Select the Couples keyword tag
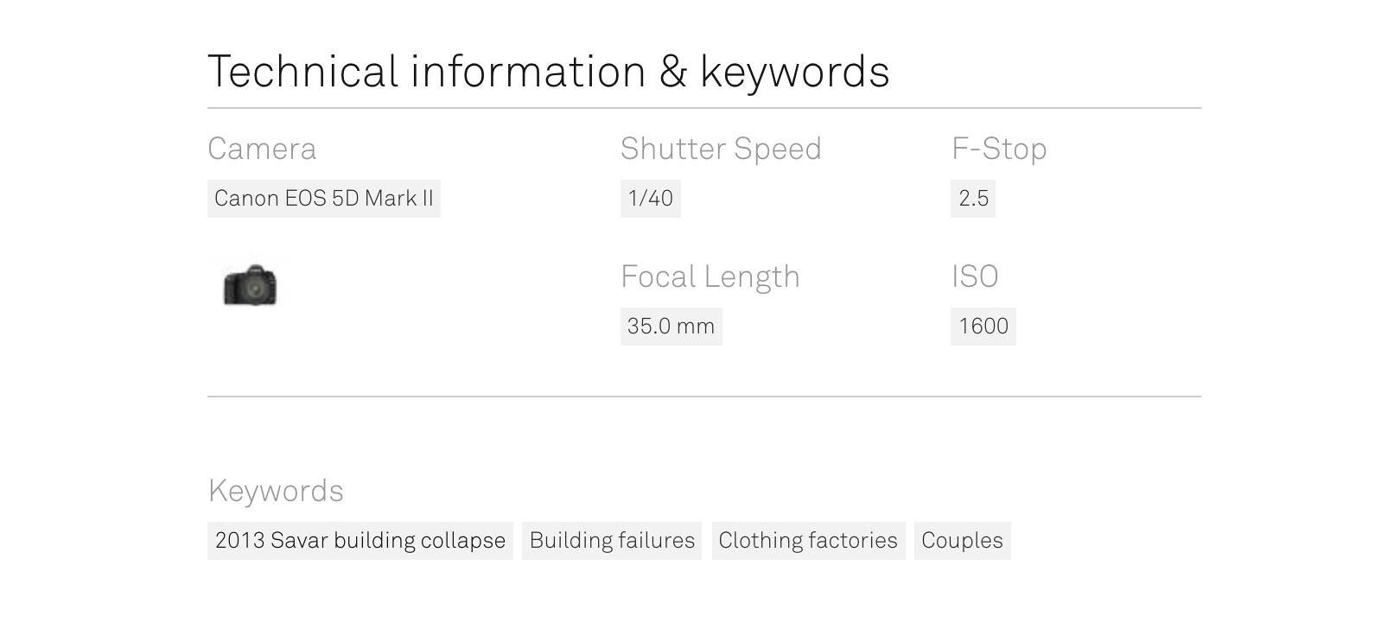 [x=962, y=541]
